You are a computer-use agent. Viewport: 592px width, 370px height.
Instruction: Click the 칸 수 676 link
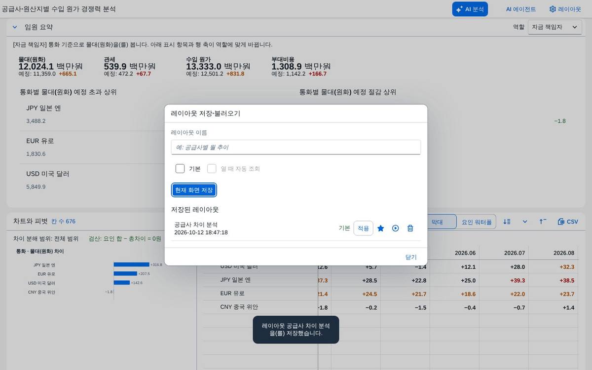(64, 222)
